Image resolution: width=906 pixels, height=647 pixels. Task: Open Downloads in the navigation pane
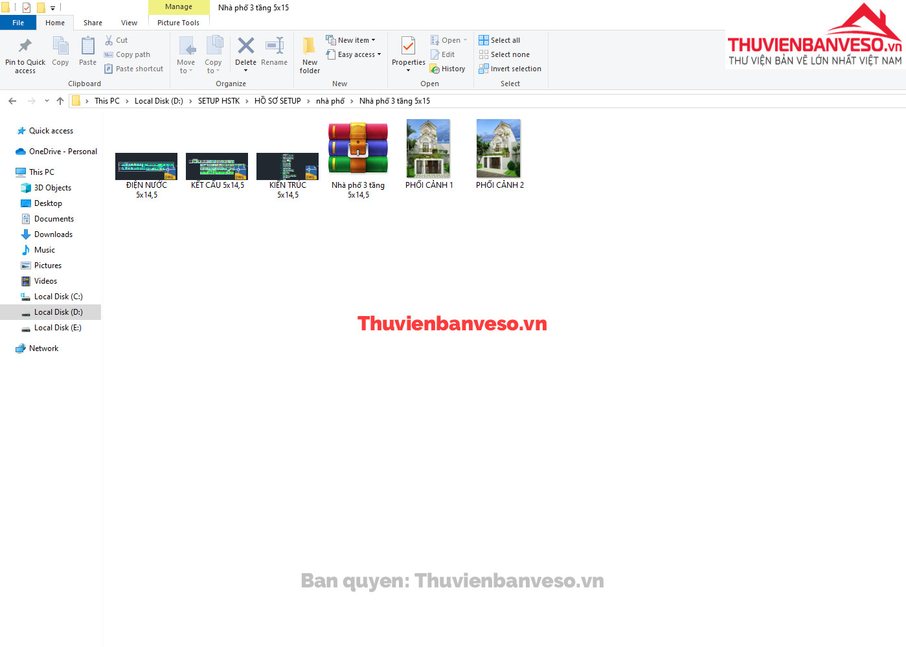(x=53, y=234)
